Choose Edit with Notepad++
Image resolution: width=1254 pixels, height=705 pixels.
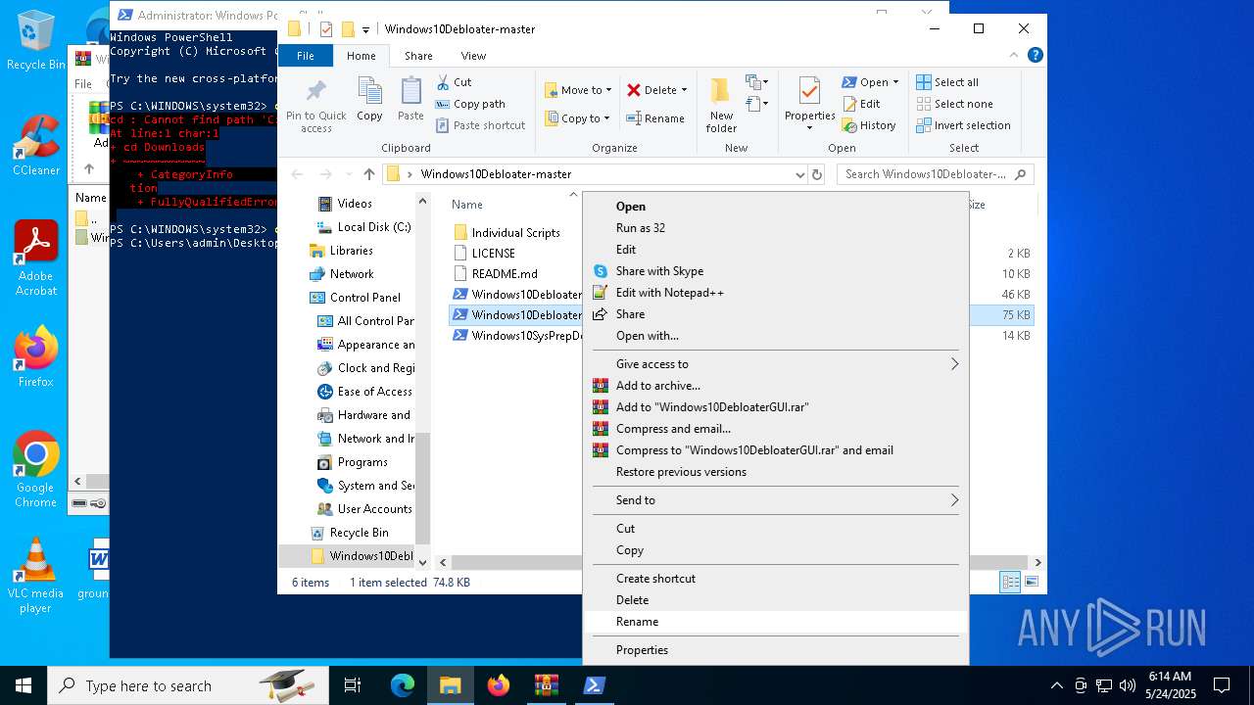tap(776, 293)
